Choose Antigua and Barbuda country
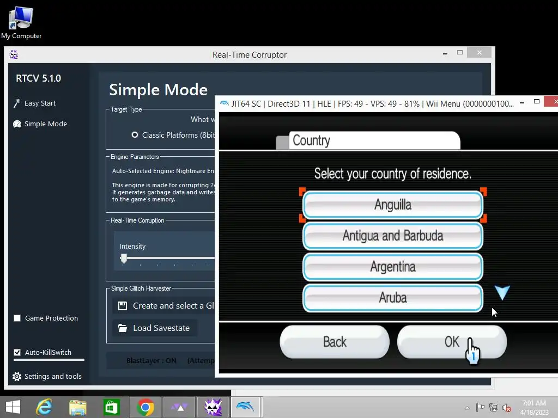The image size is (558, 418). pos(392,236)
